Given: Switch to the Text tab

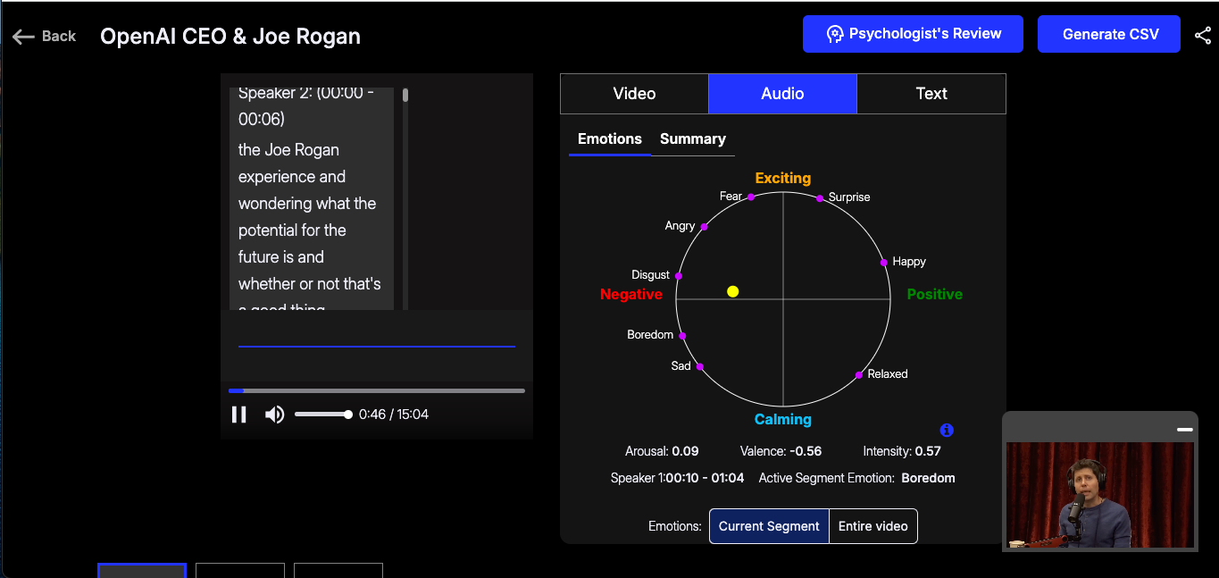Looking at the screenshot, I should (x=931, y=94).
